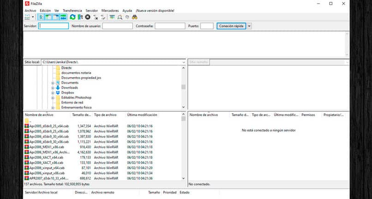Cancel the current operation
The height and width of the screenshot is (199, 372).
coord(88,17)
